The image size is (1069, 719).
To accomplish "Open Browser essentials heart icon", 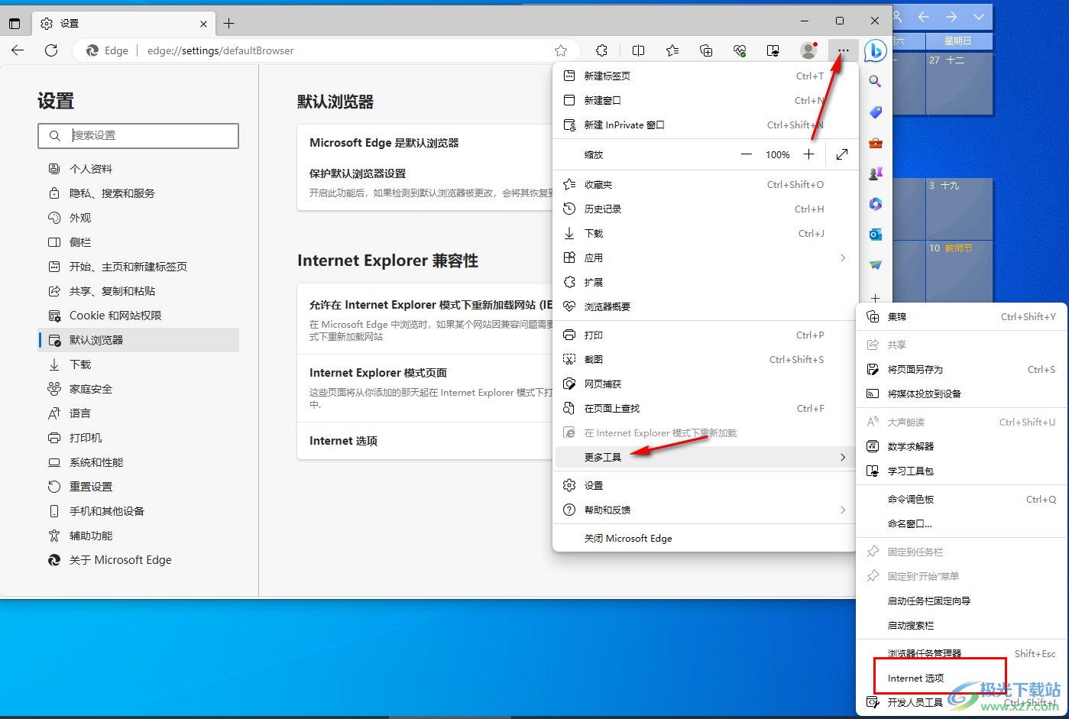I will (x=740, y=50).
